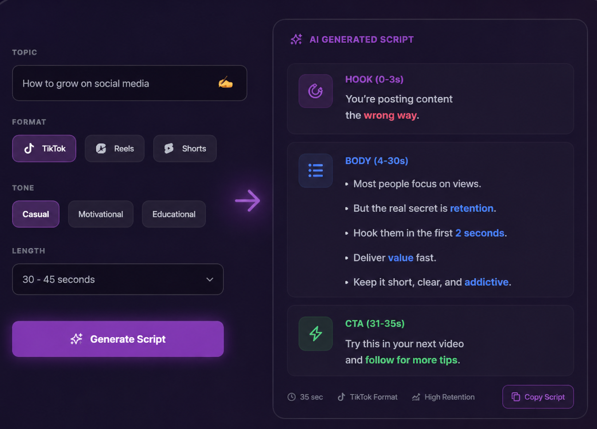This screenshot has height=429, width=597.
Task: Switch format to Reels
Action: [115, 149]
